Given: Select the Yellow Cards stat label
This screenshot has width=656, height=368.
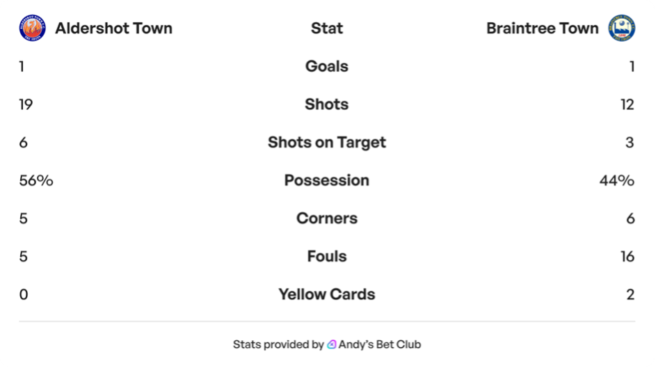Looking at the screenshot, I should (327, 294).
